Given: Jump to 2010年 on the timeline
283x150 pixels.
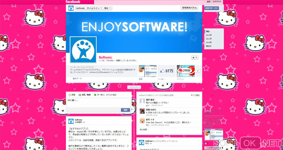Looking at the screenshot, I should 209,42.
